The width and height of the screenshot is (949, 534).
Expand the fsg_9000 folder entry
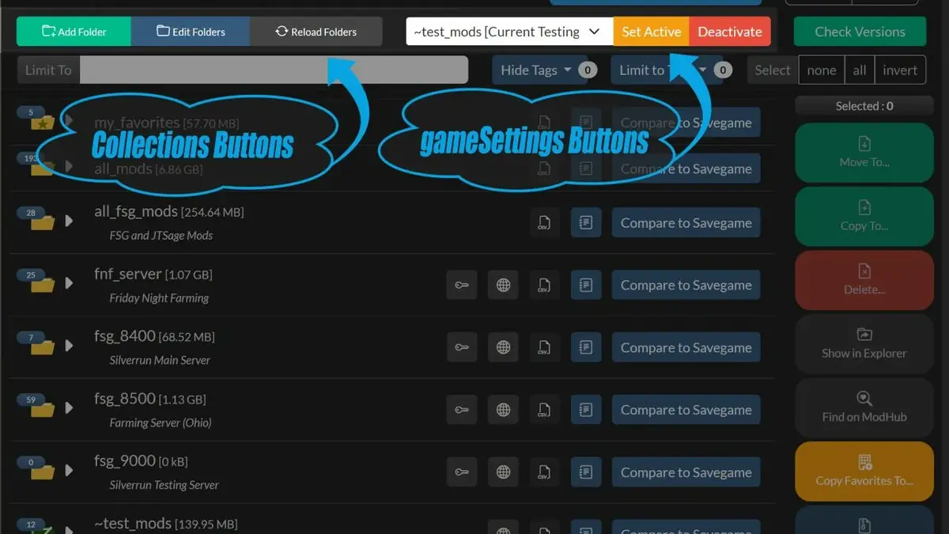point(69,470)
